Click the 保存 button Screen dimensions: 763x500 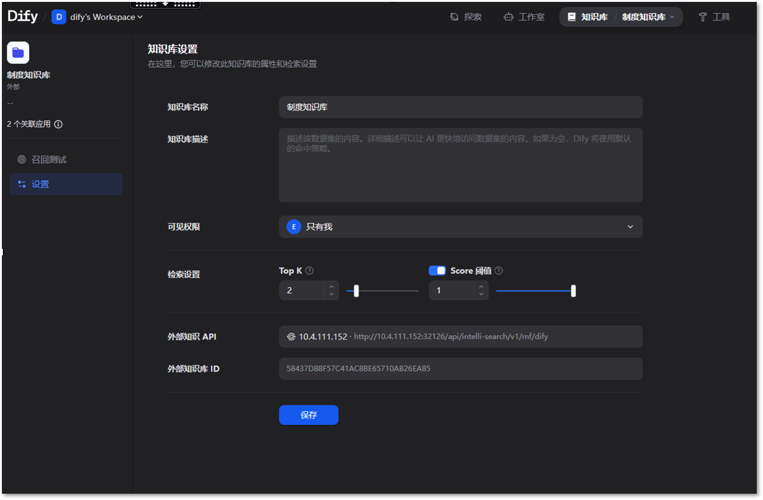coord(308,415)
